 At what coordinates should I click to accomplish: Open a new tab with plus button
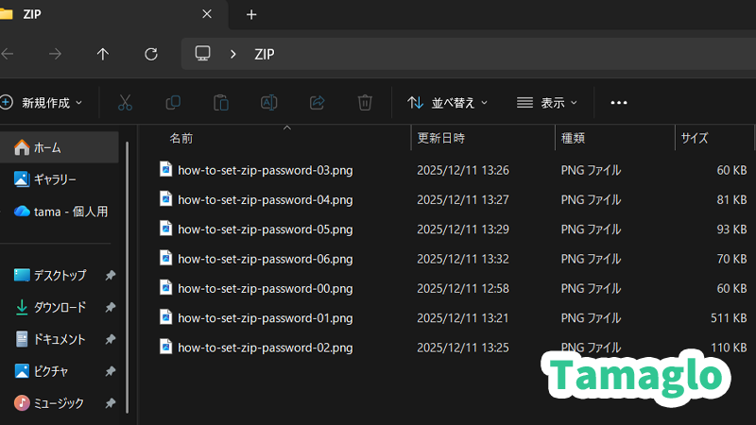pyautogui.click(x=251, y=15)
